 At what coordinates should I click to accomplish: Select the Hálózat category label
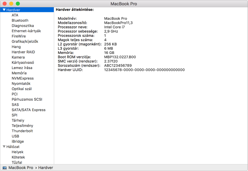[13, 147]
